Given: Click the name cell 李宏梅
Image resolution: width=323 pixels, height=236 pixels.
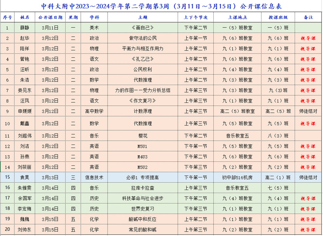Looking at the screenshot, I should (x=25, y=209).
